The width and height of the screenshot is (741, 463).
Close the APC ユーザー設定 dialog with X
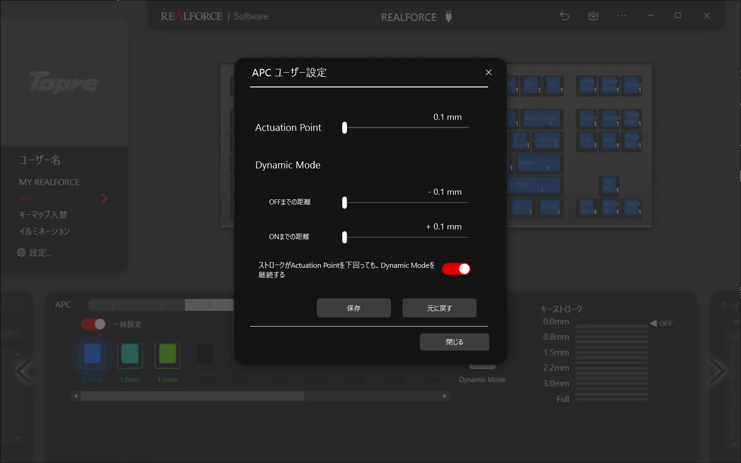(489, 72)
